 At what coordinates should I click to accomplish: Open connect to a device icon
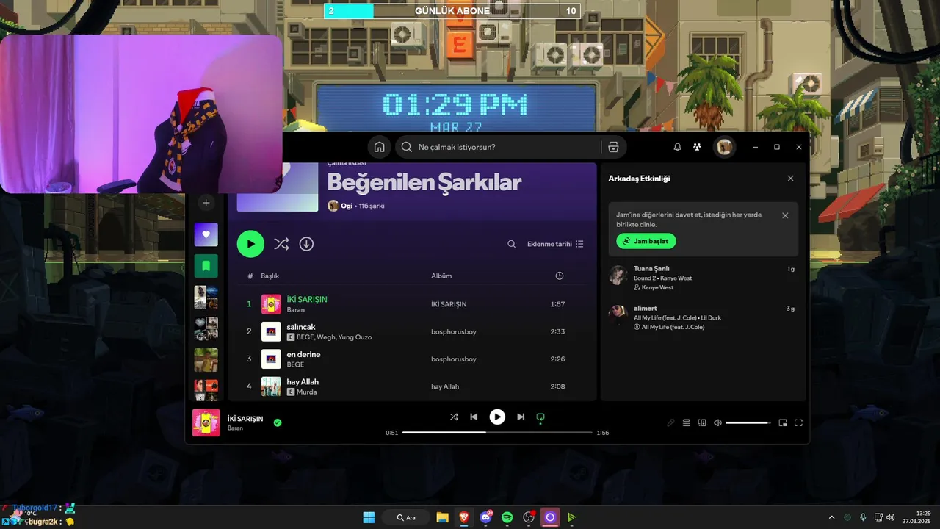[x=702, y=422]
